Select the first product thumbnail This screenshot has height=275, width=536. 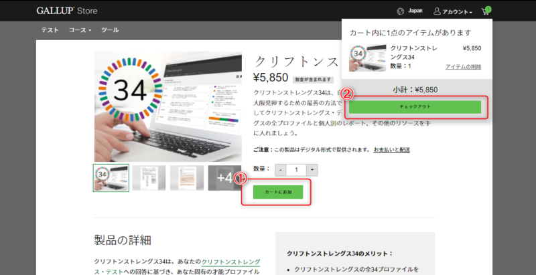click(x=111, y=178)
